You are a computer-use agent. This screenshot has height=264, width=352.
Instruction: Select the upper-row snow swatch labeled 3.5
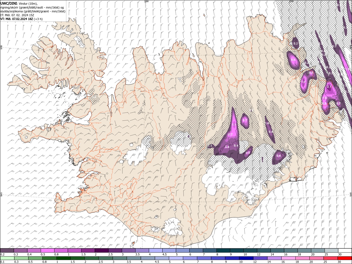[142, 251]
